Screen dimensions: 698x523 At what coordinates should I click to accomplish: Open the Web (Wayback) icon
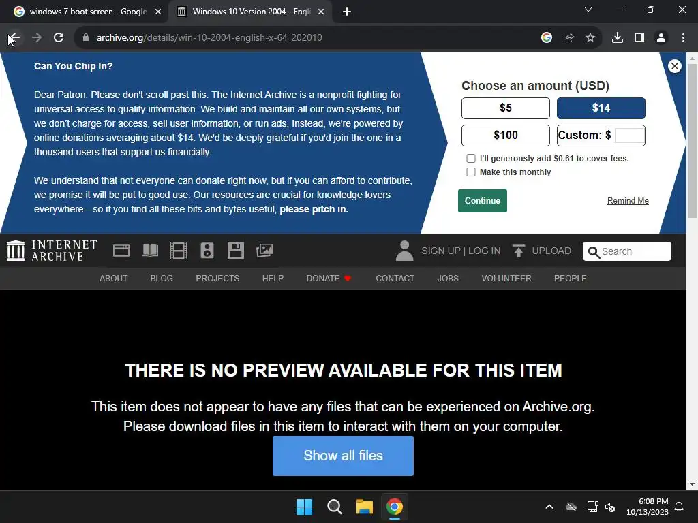pos(121,251)
